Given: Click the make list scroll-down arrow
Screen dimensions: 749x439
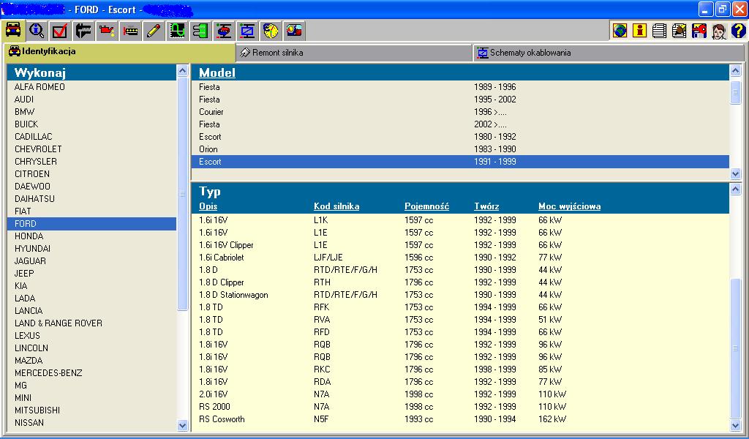Looking at the screenshot, I should (x=182, y=425).
